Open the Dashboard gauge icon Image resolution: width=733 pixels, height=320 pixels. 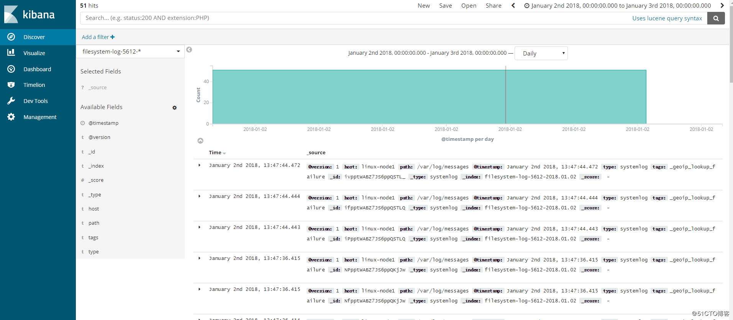[x=11, y=69]
